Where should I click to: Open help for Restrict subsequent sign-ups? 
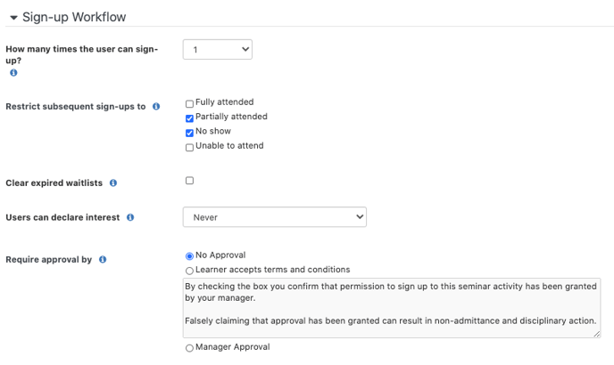click(156, 106)
